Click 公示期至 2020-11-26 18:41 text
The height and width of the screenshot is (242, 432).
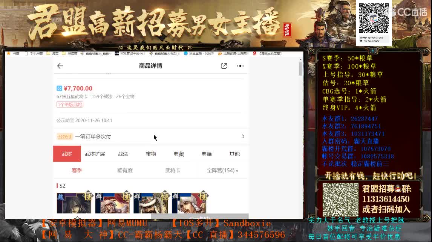point(84,120)
